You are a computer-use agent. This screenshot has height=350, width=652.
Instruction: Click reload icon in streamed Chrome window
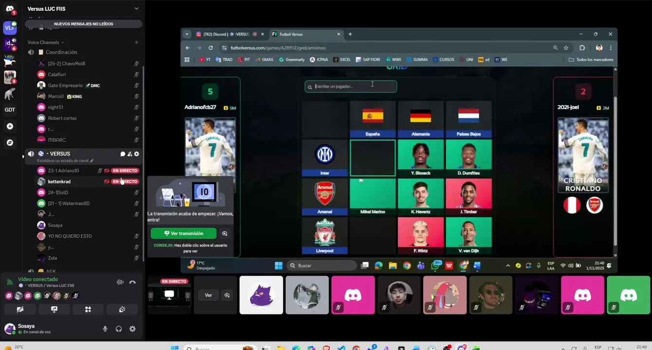[210, 48]
